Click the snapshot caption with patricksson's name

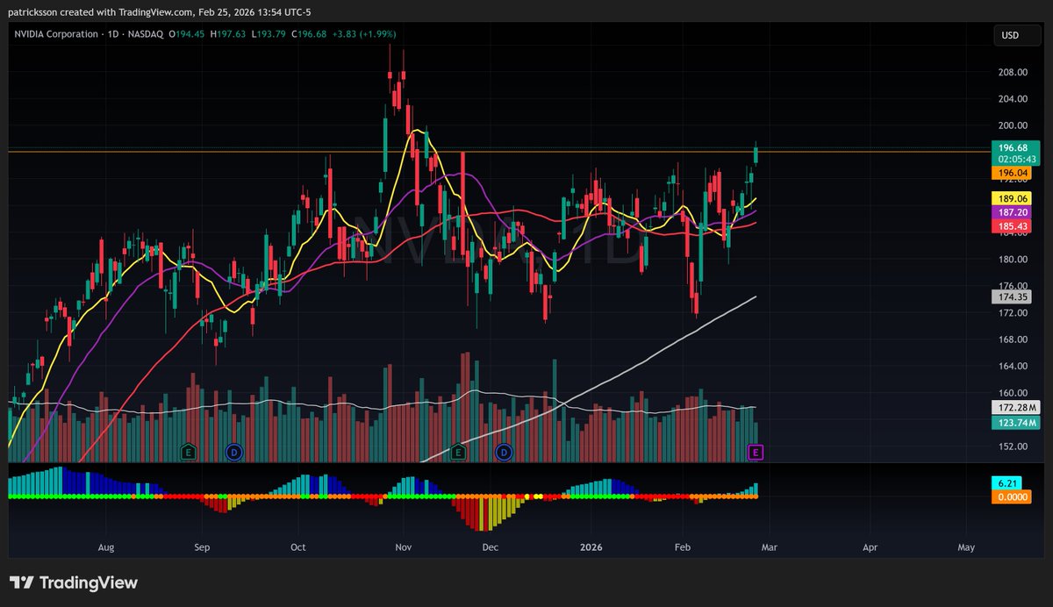pyautogui.click(x=159, y=12)
